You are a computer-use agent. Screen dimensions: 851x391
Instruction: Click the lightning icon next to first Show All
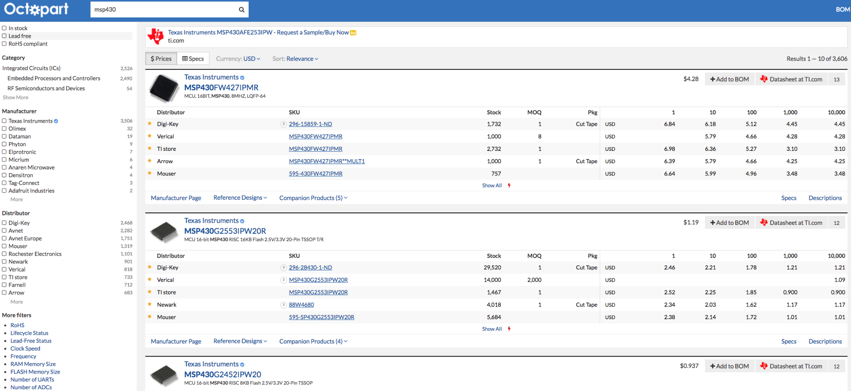[x=509, y=186]
